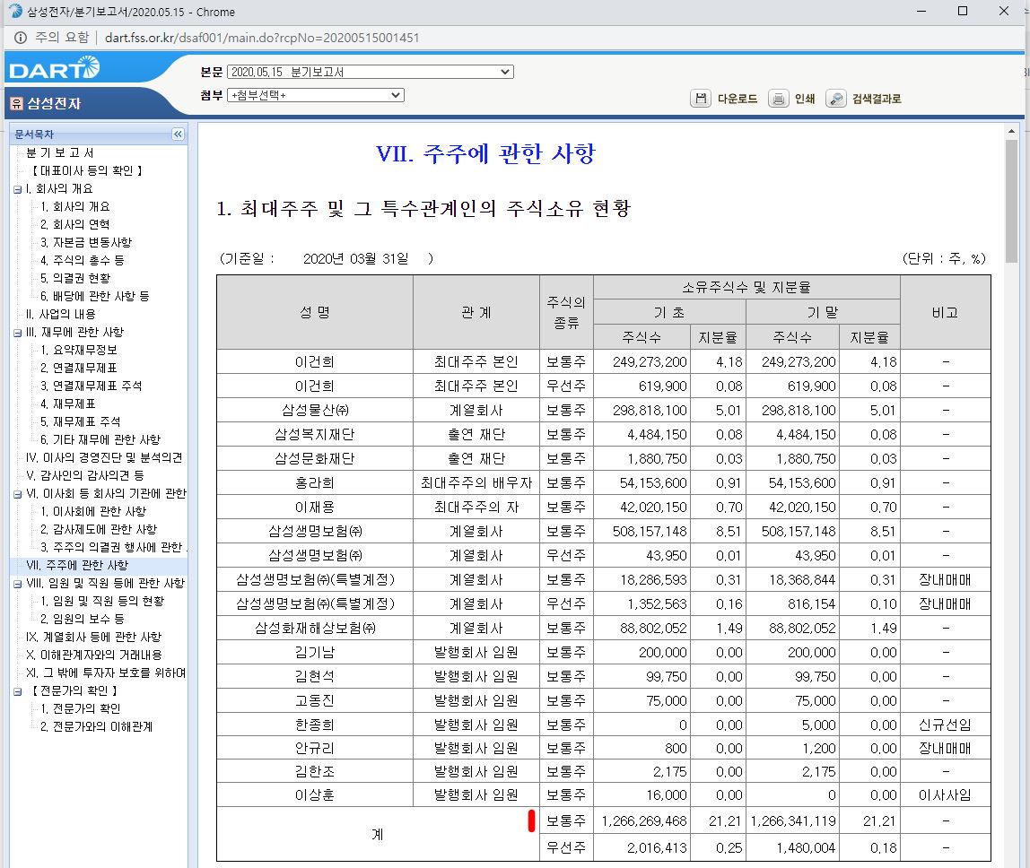Screen dimensions: 1030x868
Task: Click the page info icon in the address bar
Action: point(20,39)
